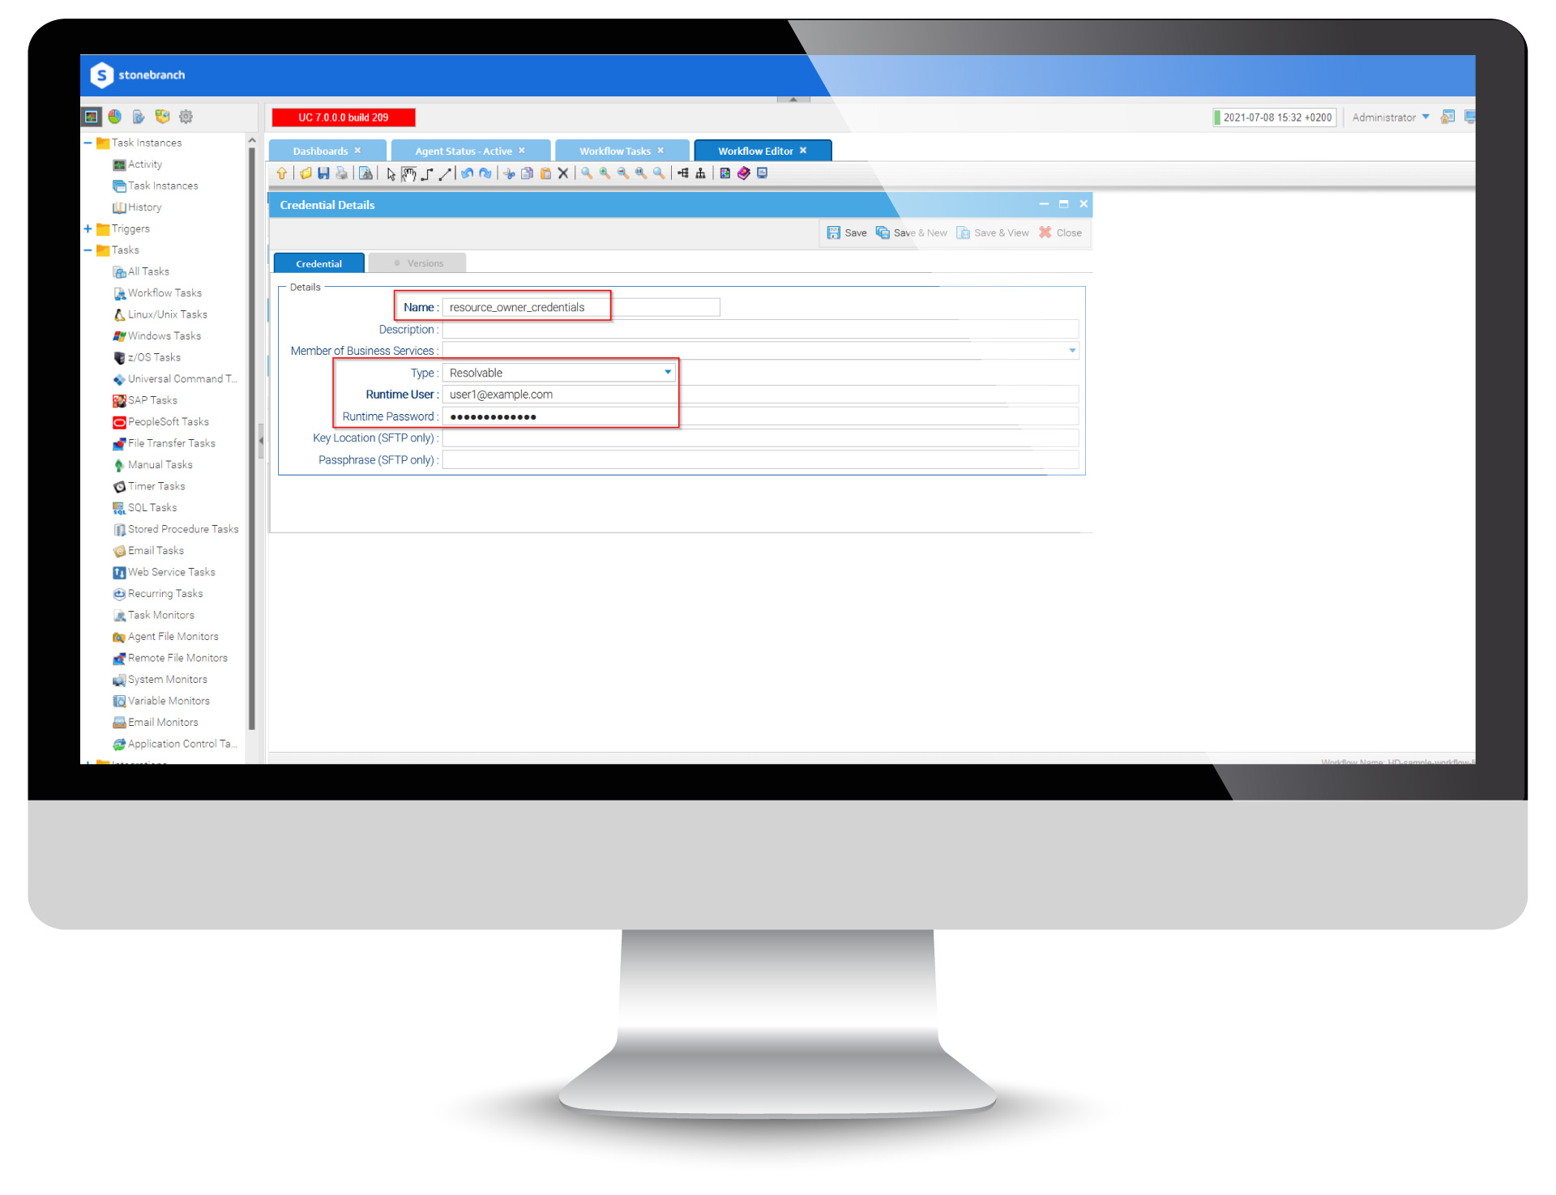Click the fit-to-screen icon in toolbar
Screen dimensions: 1556x1195
click(648, 177)
